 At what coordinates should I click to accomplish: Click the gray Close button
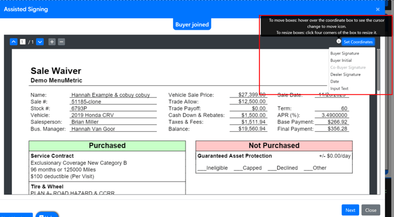click(x=371, y=210)
